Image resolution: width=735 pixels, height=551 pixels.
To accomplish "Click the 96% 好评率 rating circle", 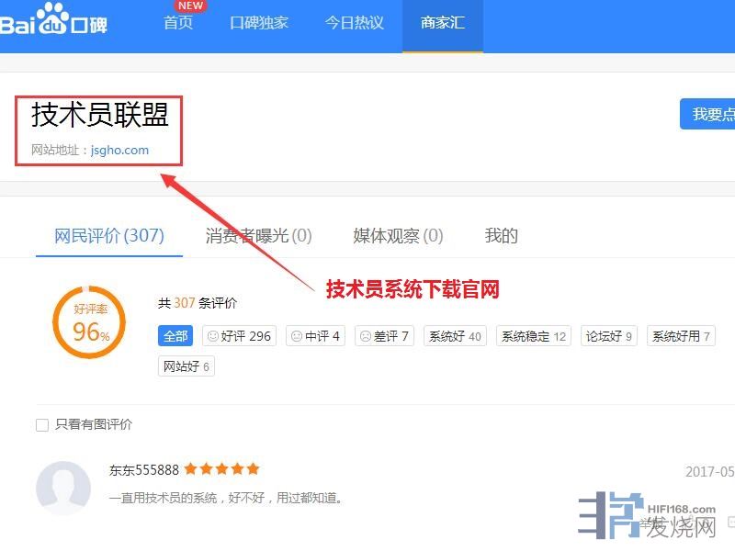I will point(89,322).
